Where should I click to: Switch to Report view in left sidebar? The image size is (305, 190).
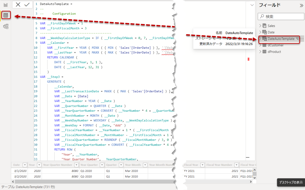click(x=6, y=5)
